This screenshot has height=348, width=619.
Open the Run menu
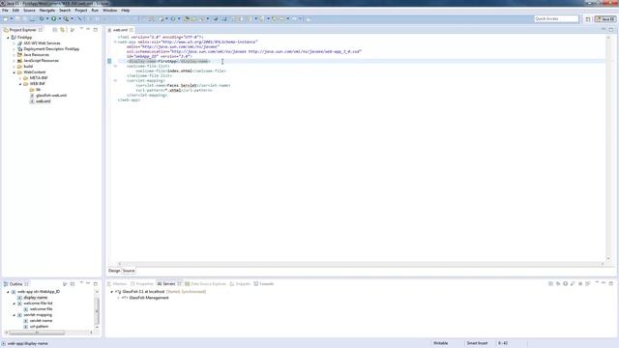point(95,11)
